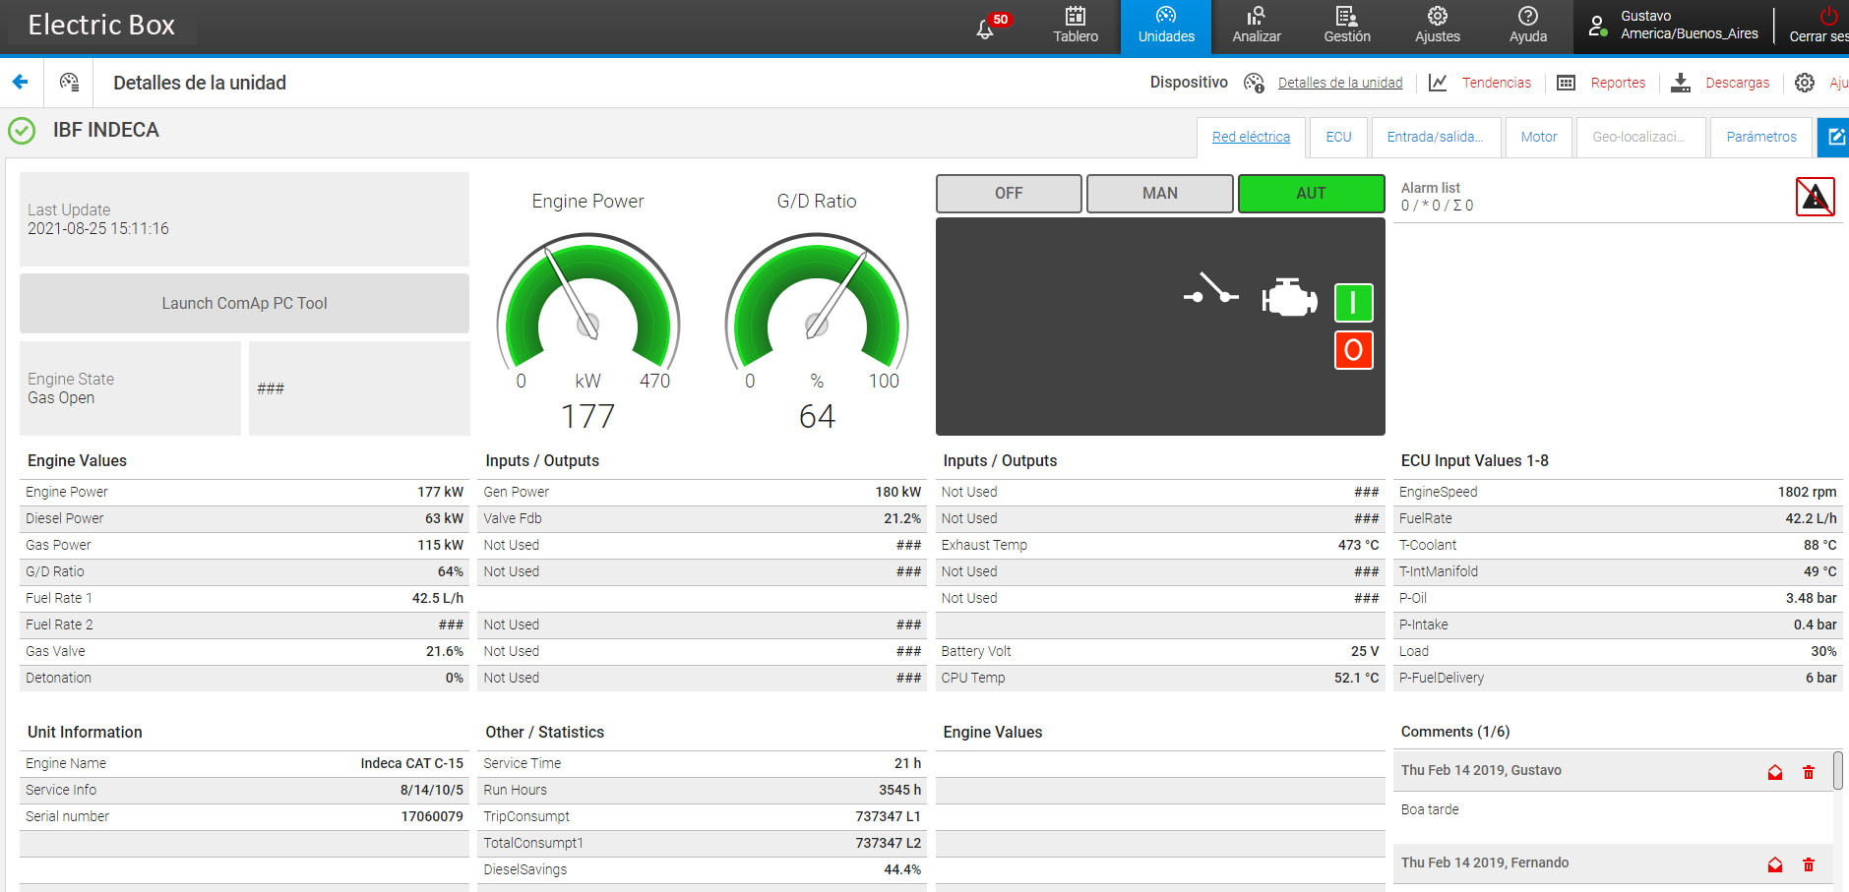Click the engine icon in control panel
The width and height of the screenshot is (1849, 892).
click(x=1289, y=297)
